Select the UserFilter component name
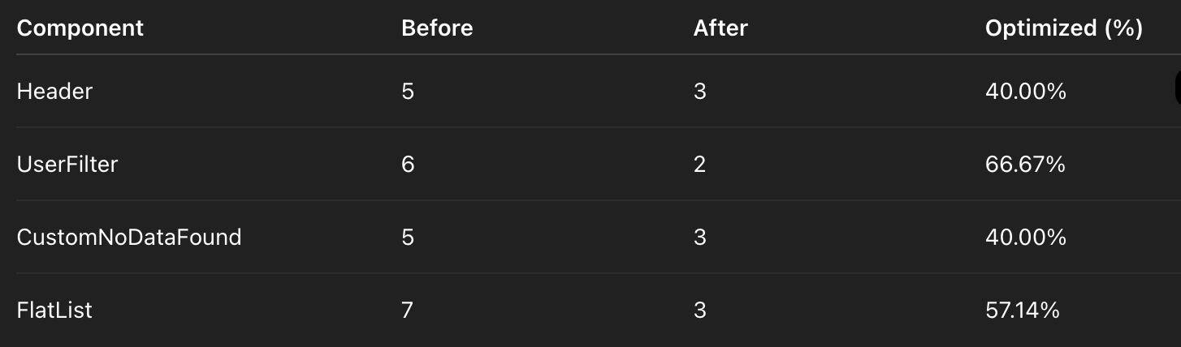 [x=67, y=165]
